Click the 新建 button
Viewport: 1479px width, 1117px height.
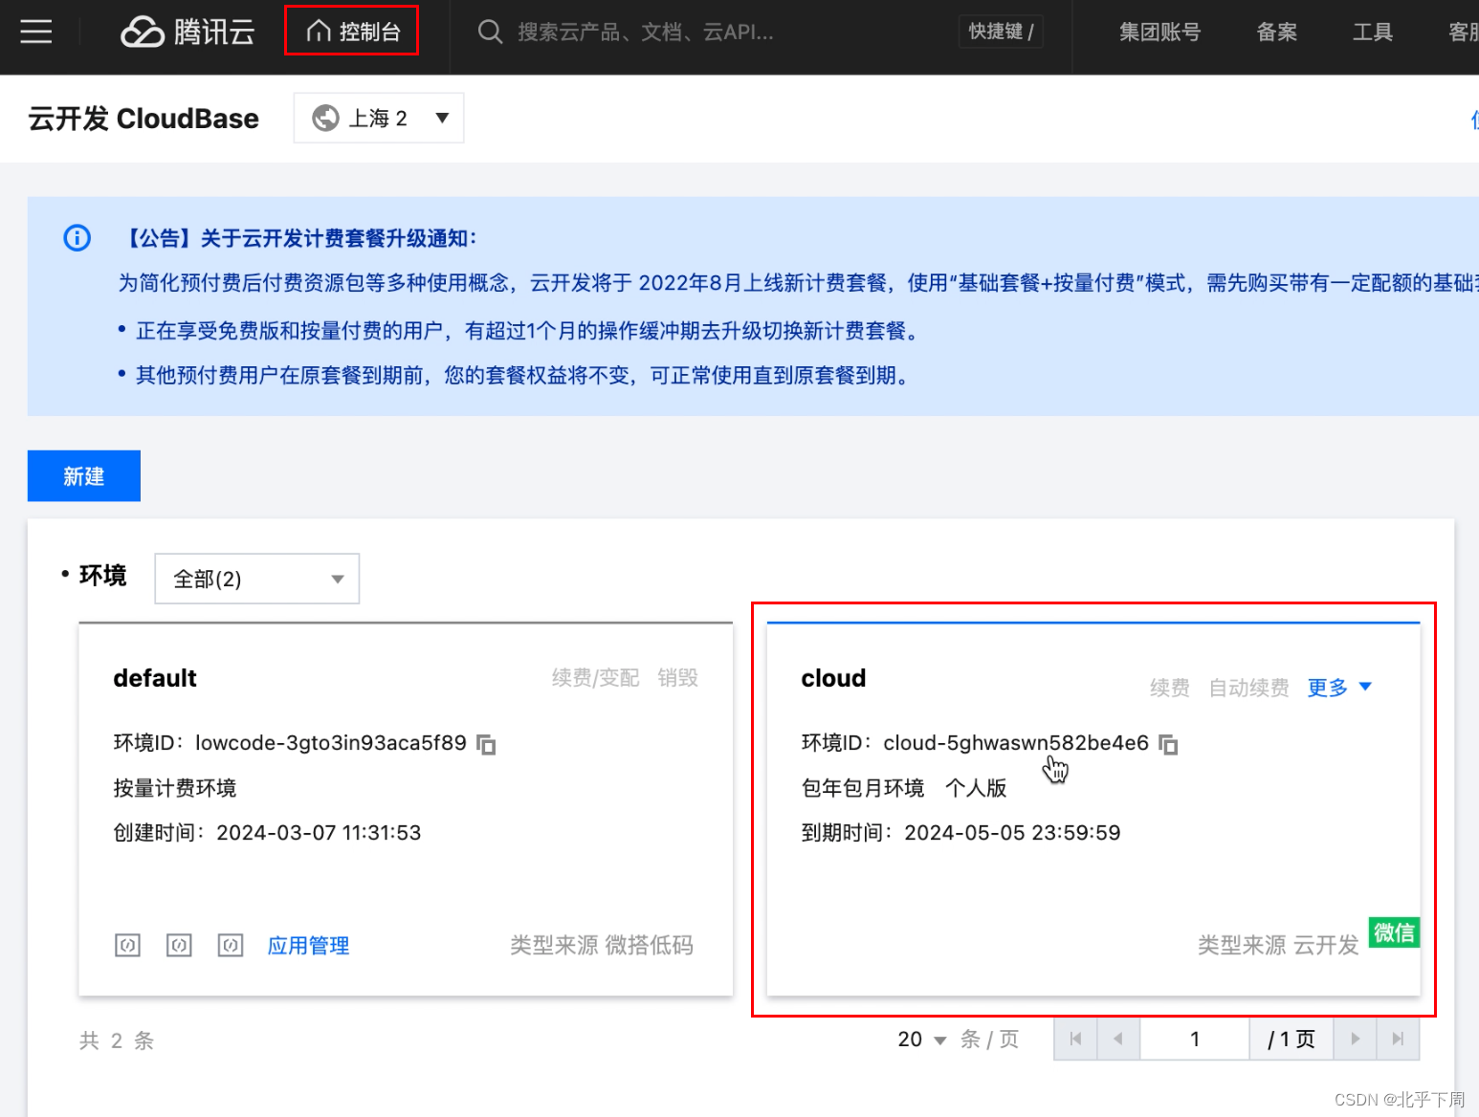pyautogui.click(x=84, y=475)
